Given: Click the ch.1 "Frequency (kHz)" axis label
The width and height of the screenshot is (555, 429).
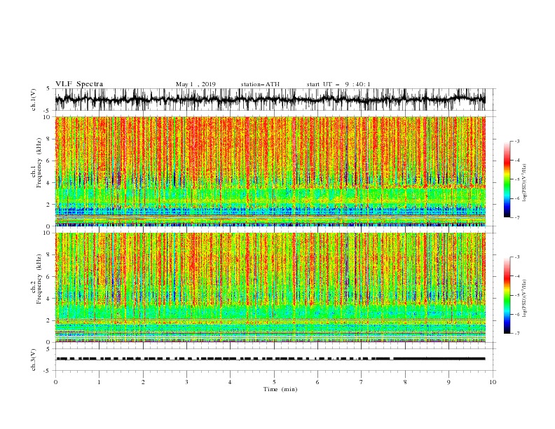Looking at the screenshot, I should pos(39,163).
